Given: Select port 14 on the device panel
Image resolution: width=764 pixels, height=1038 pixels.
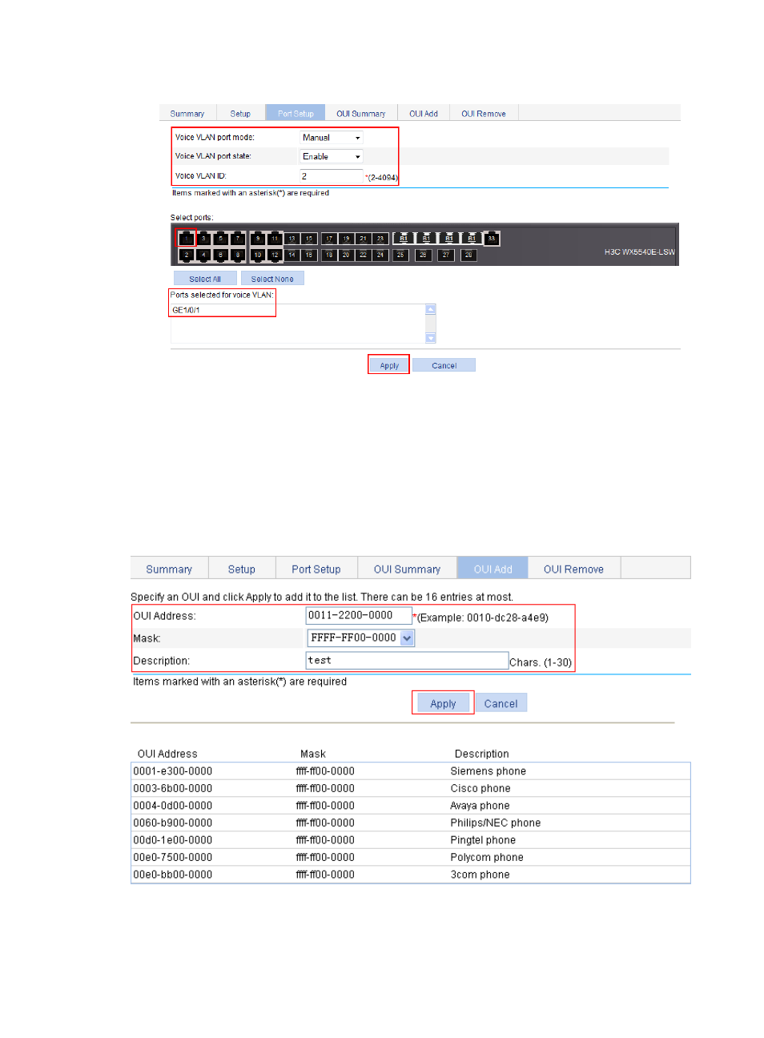Looking at the screenshot, I should tap(292, 255).
